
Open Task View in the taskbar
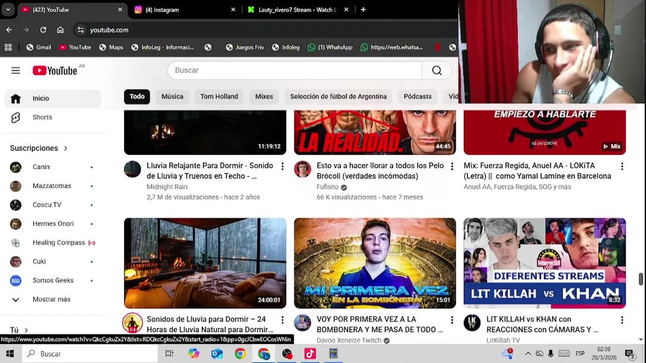170,354
